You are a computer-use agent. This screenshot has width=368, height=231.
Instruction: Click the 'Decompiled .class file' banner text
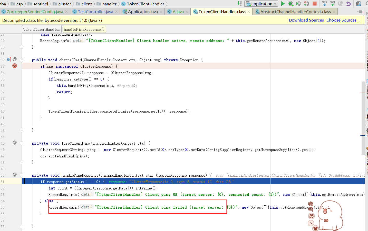pos(52,20)
